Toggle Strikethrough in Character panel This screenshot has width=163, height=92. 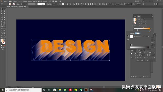154,57
